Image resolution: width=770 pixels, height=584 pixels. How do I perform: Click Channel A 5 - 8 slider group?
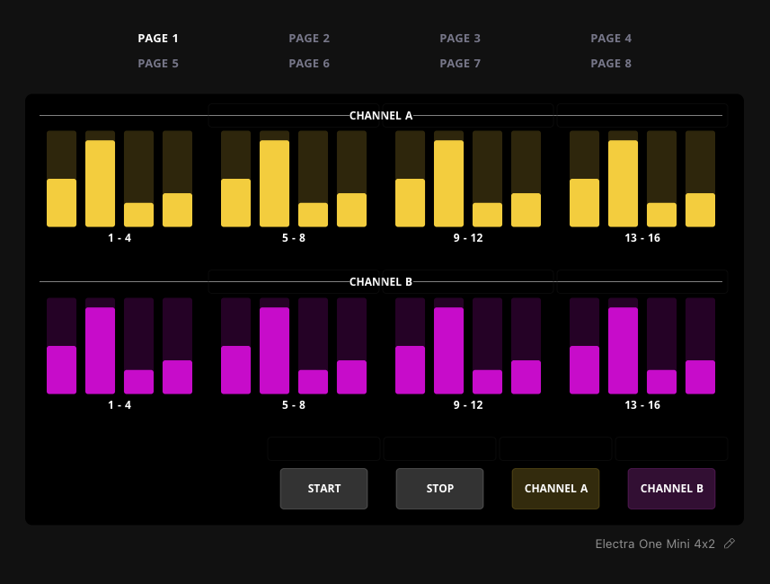click(294, 180)
